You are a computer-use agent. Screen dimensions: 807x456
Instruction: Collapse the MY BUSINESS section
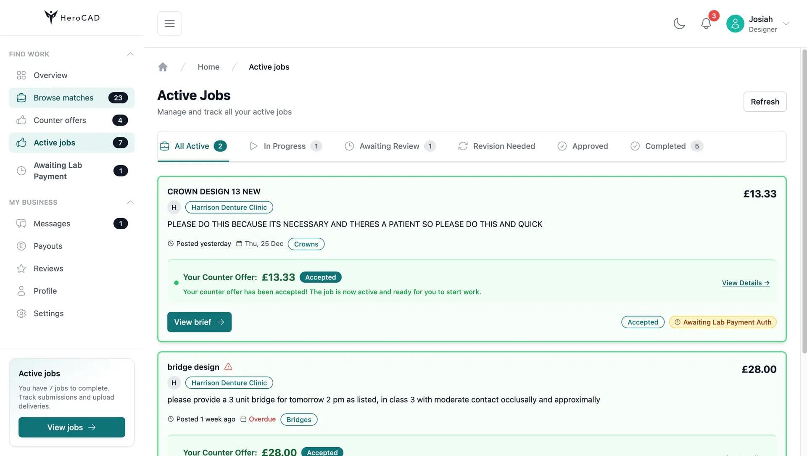click(130, 202)
